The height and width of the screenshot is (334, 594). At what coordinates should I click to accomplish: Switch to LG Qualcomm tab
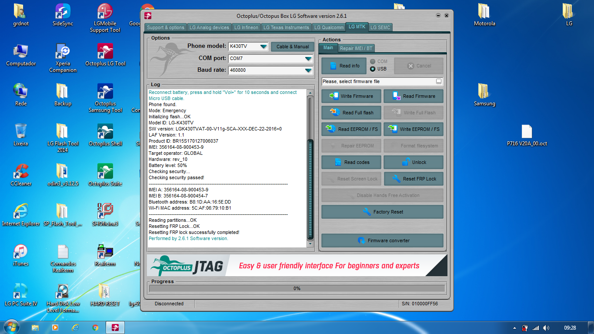click(329, 27)
